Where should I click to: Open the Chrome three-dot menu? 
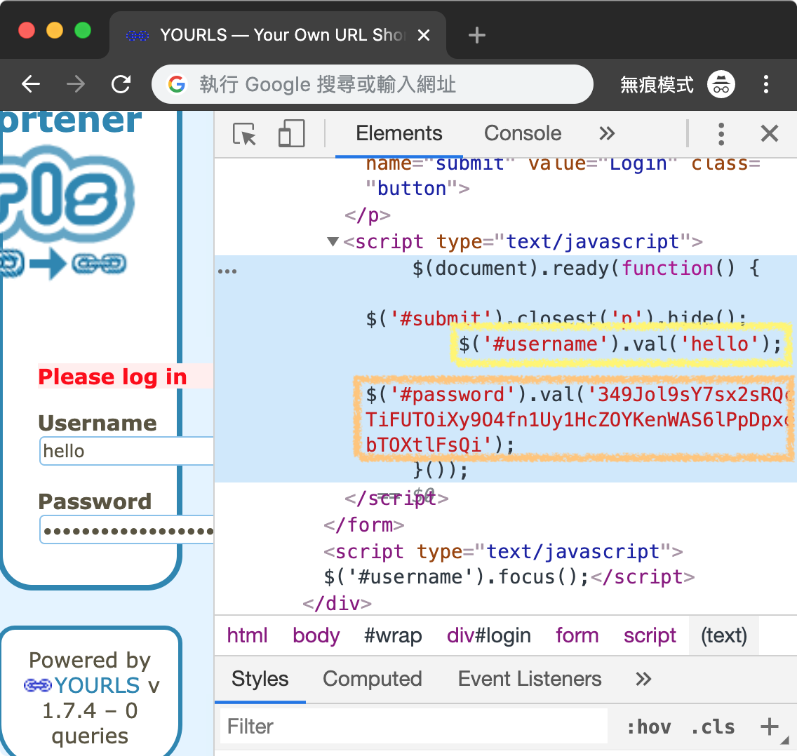(x=765, y=84)
